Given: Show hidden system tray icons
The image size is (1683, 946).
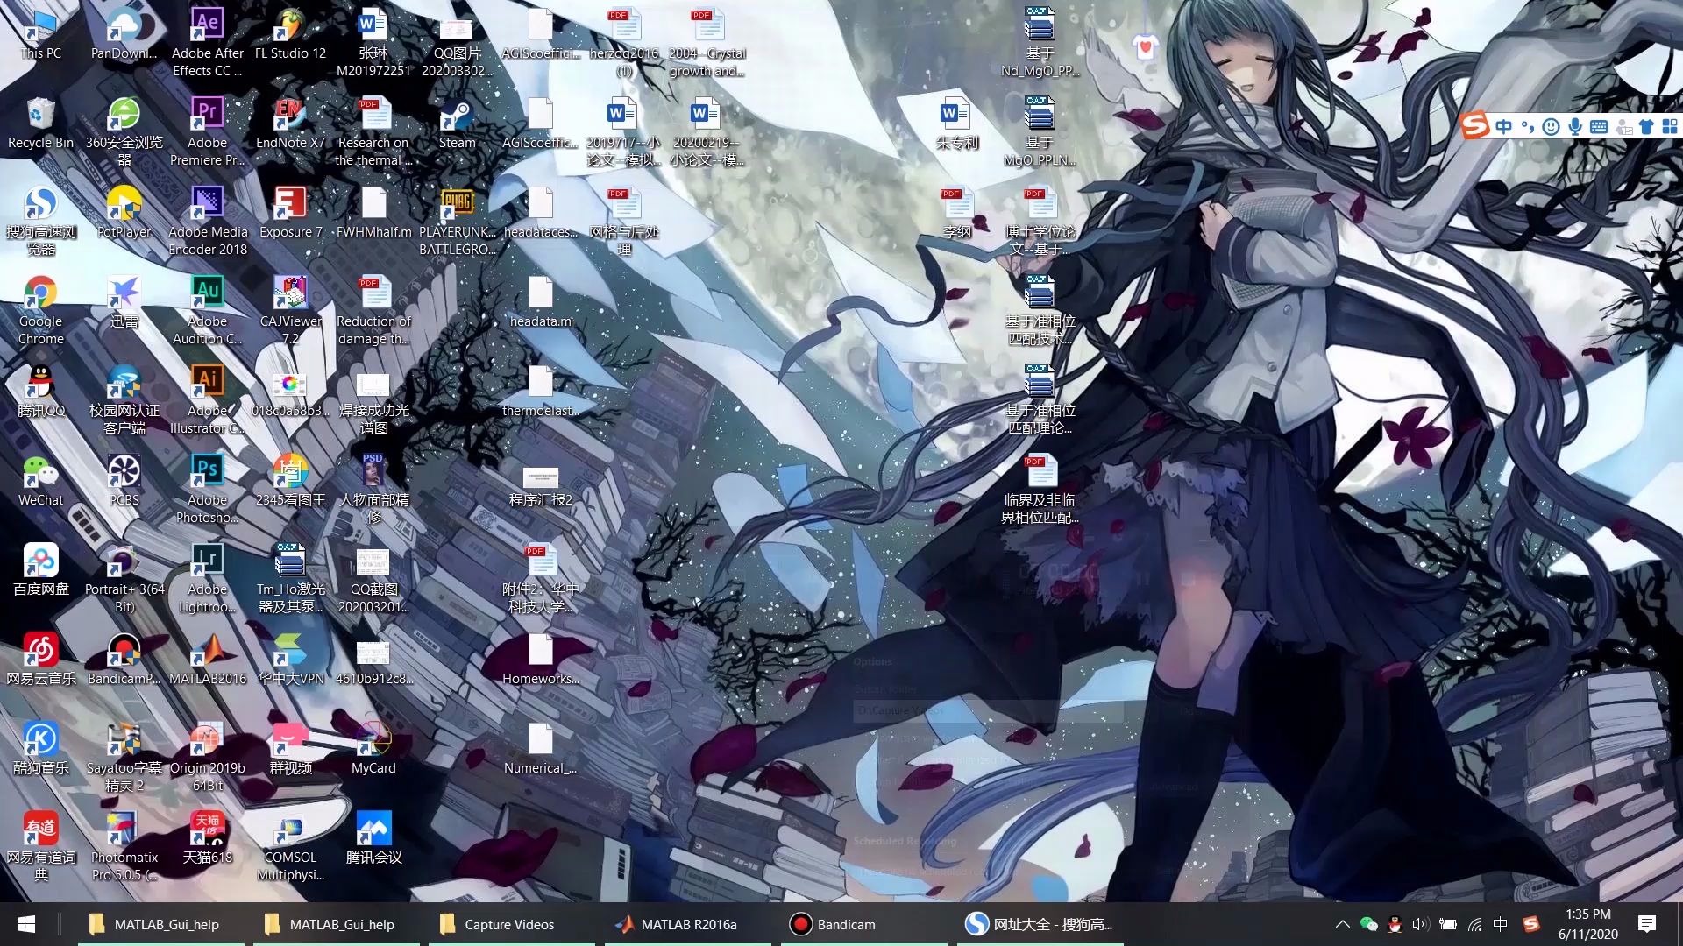Looking at the screenshot, I should (x=1342, y=924).
